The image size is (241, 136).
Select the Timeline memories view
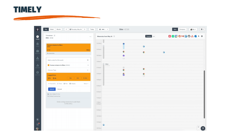148,36
